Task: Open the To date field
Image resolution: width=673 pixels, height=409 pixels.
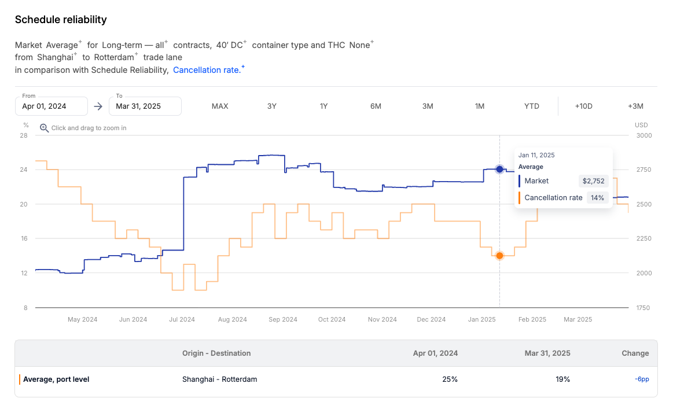Action: 145,106
